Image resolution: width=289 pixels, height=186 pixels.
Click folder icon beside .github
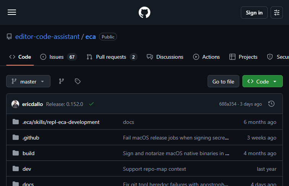(16, 137)
